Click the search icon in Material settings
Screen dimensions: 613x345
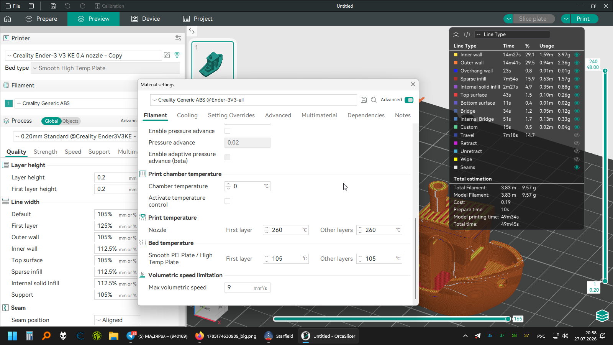coord(374,100)
